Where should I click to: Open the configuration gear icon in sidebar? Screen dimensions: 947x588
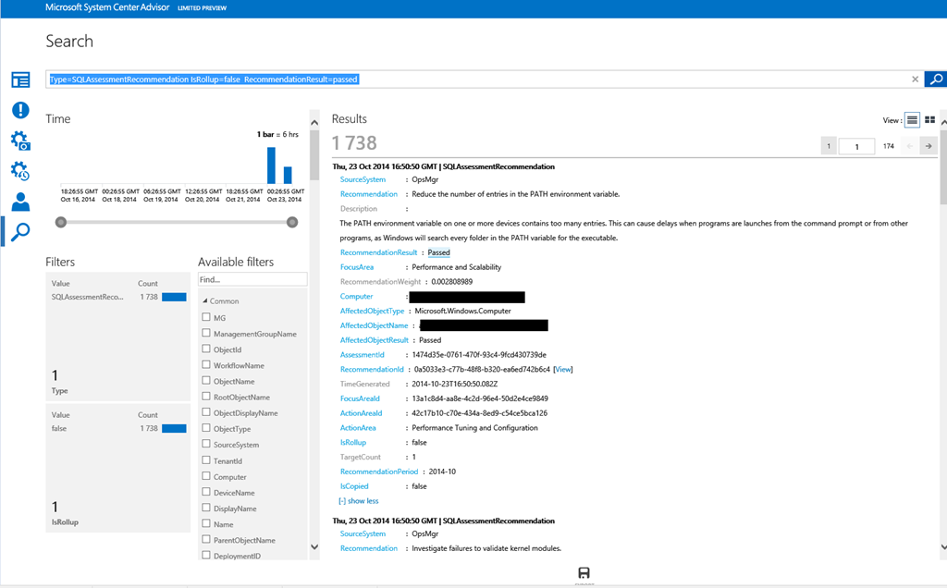[20, 141]
